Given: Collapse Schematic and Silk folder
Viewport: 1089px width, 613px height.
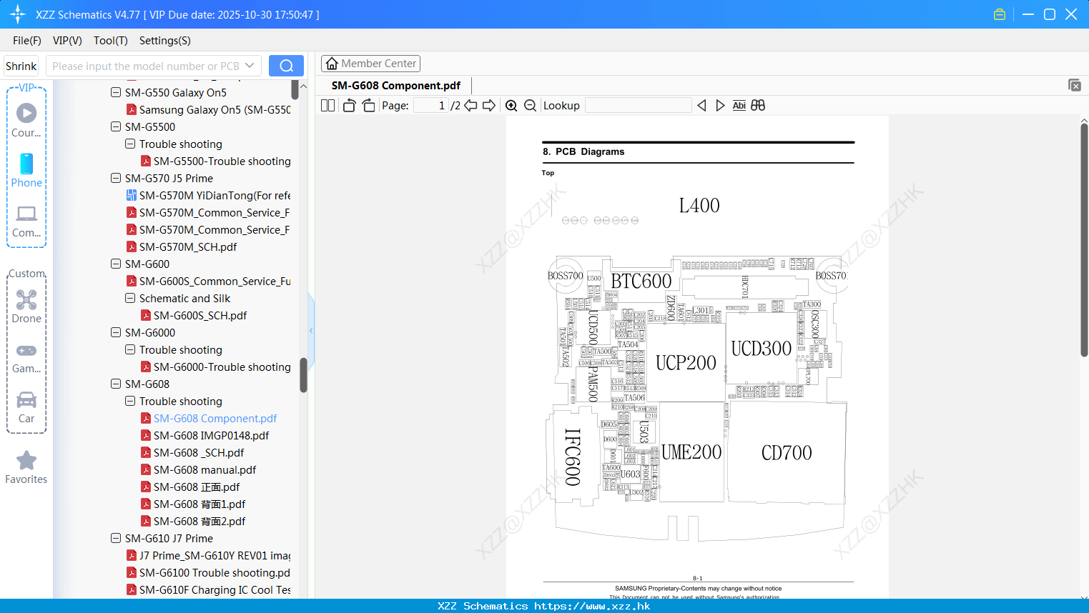Looking at the screenshot, I should point(130,298).
